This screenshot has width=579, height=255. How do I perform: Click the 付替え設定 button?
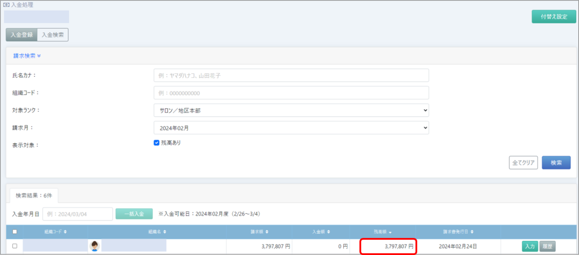click(553, 16)
